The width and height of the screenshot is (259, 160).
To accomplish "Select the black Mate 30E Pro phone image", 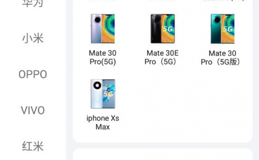I will (162, 29).
